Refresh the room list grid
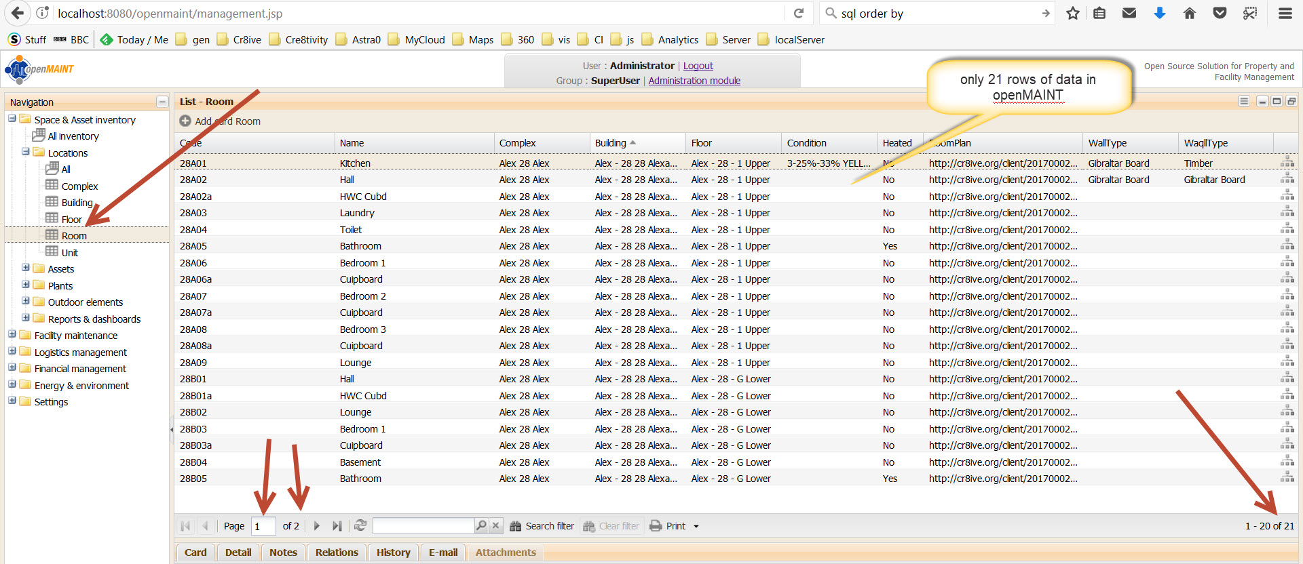The width and height of the screenshot is (1303, 564). [x=360, y=525]
